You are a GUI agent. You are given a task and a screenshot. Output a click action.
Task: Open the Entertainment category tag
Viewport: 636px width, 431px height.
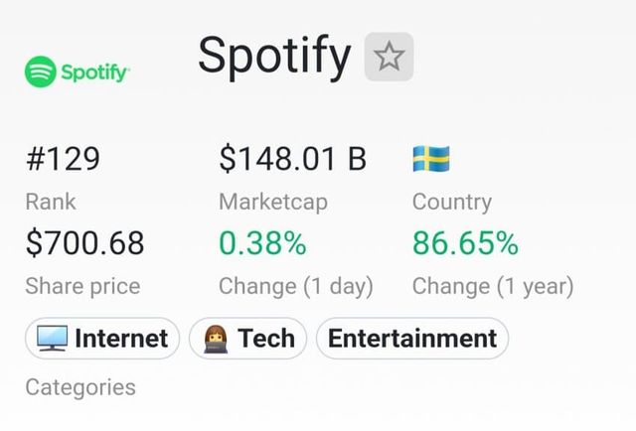[x=411, y=339]
